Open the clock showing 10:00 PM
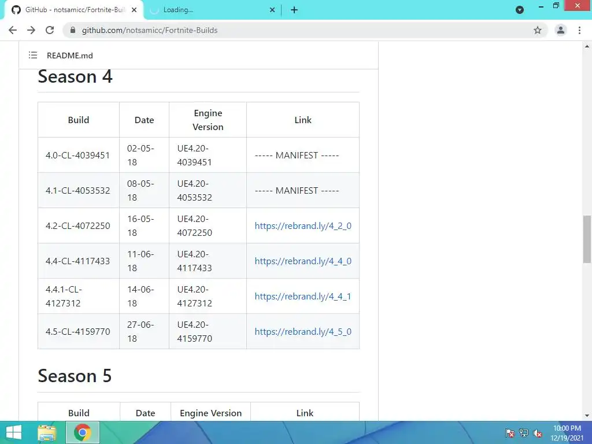The image size is (592, 444). 567,433
